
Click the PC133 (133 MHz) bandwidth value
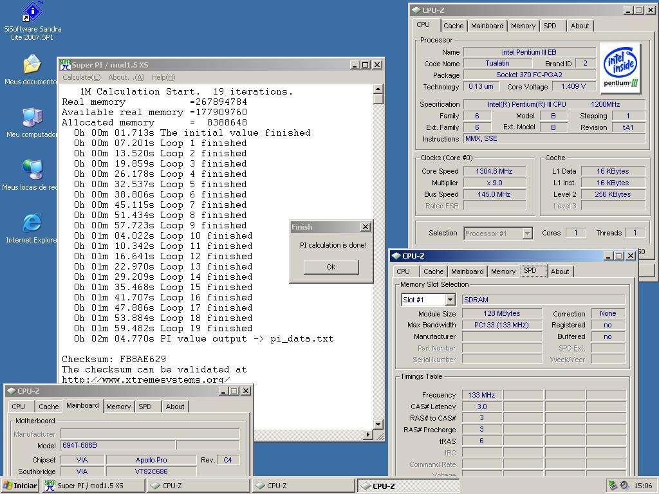coord(501,325)
